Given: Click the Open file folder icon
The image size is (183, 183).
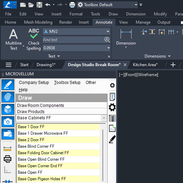Looking at the screenshot, I should (x=31, y=5).
